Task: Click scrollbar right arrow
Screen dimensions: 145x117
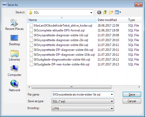Action: coord(139,87)
